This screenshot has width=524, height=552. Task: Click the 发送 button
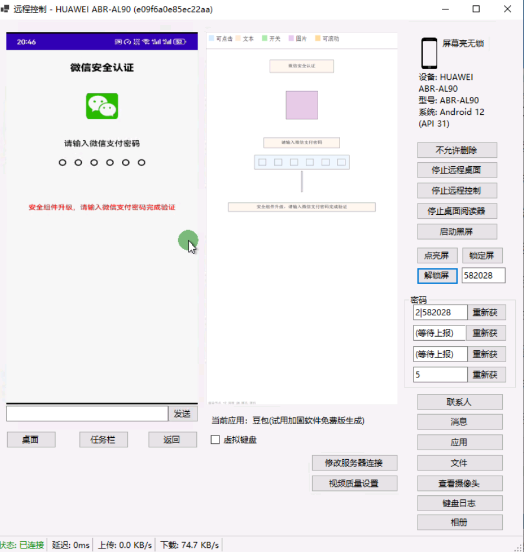point(182,414)
